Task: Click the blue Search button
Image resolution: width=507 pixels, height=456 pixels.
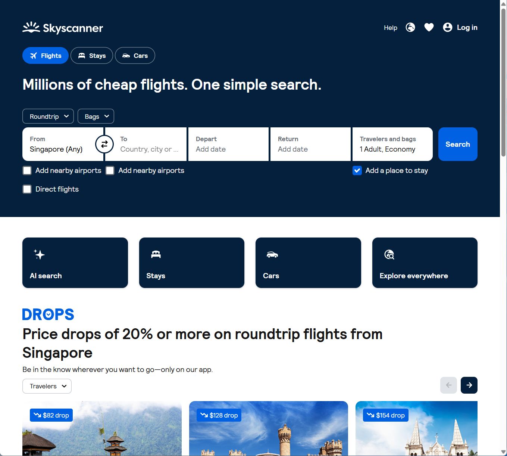Action: tap(458, 144)
